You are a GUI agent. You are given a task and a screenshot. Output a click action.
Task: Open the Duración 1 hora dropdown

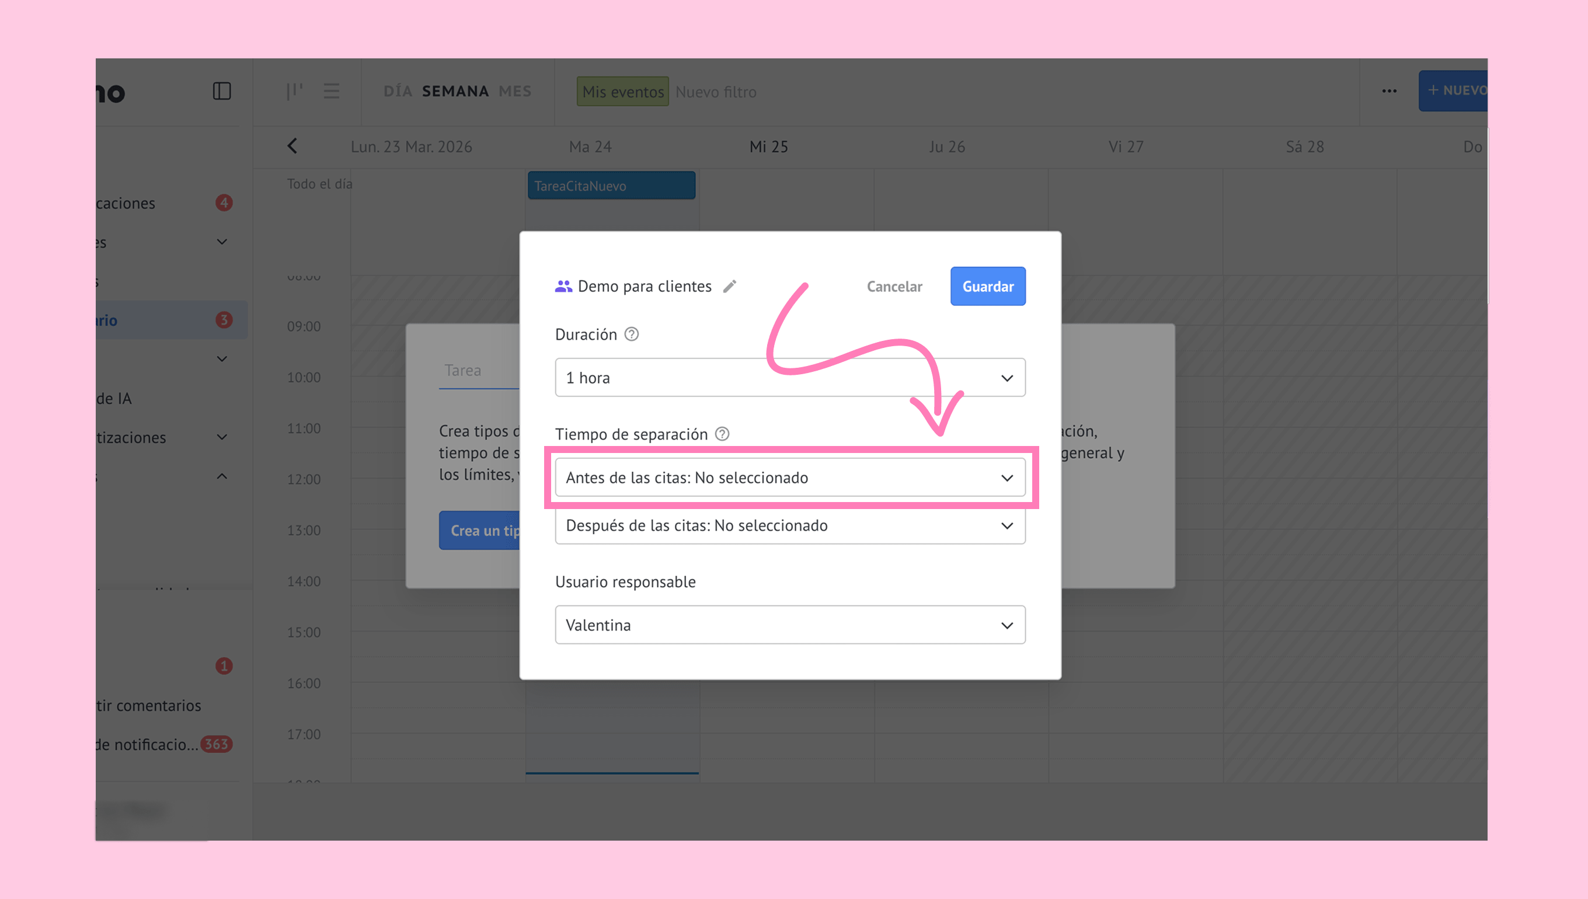(x=790, y=377)
